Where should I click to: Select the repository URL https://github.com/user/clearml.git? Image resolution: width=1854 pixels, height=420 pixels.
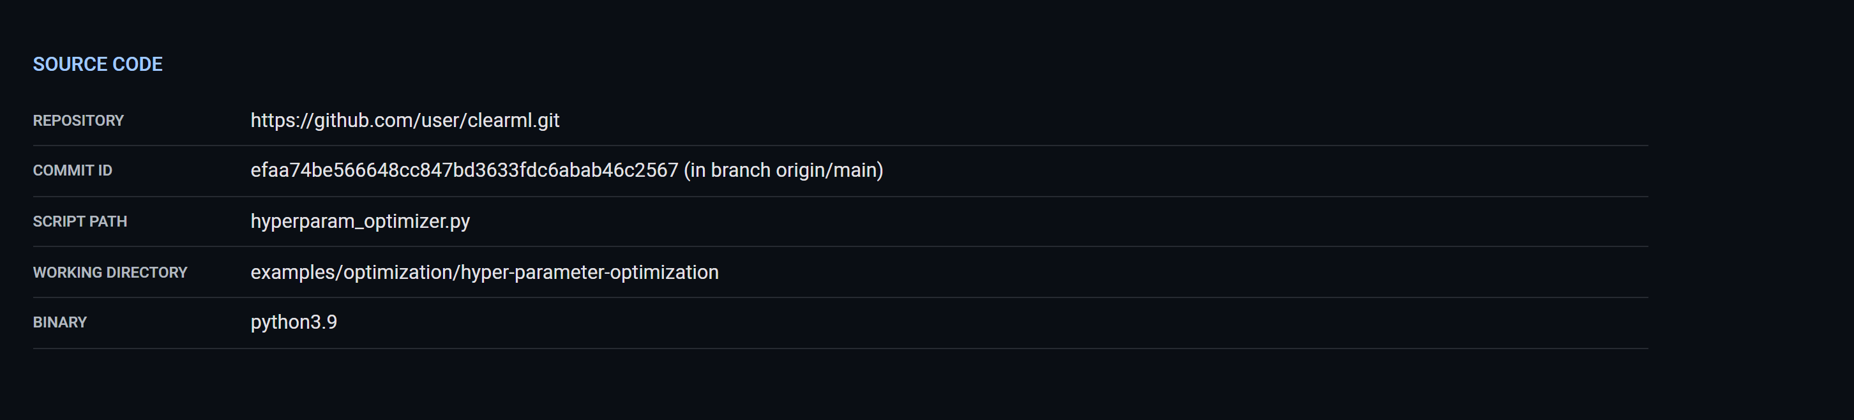[x=405, y=121]
